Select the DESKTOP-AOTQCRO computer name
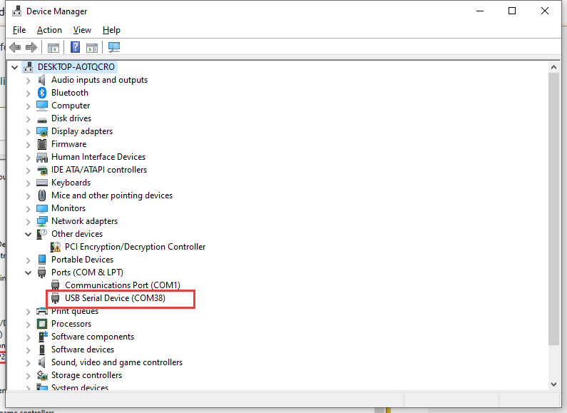Image resolution: width=567 pixels, height=413 pixels. coord(76,67)
